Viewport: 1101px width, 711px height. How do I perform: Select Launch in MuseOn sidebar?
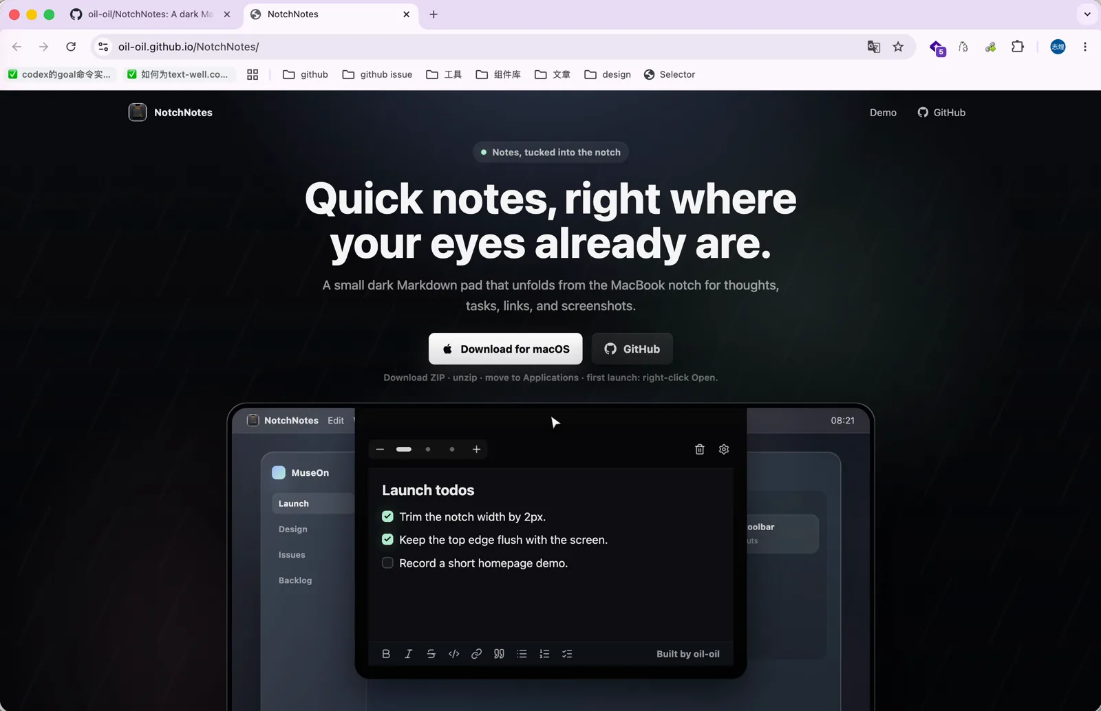tap(313, 503)
